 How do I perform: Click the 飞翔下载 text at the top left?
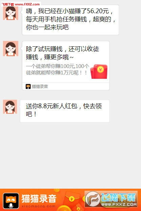click(x=8, y=4)
